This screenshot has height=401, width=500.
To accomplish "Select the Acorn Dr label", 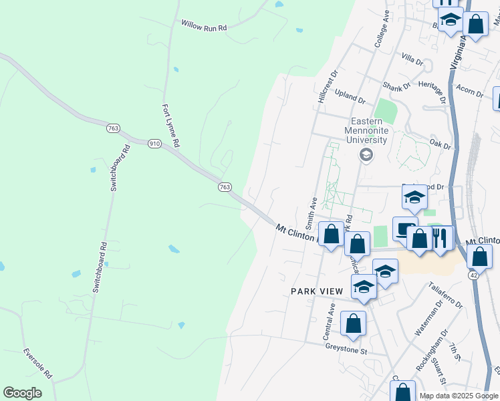I will (470, 91).
